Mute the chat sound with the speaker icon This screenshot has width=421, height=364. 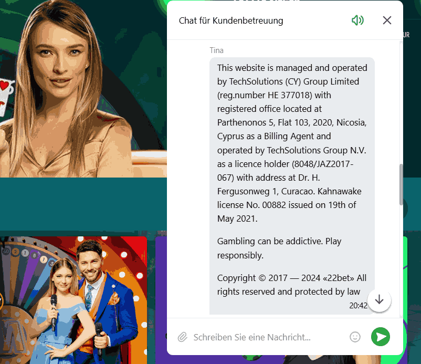[x=357, y=20]
